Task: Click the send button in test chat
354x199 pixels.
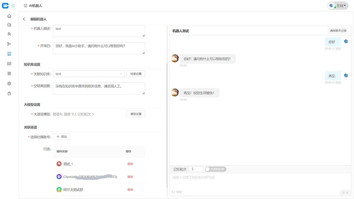Action: 345,192
